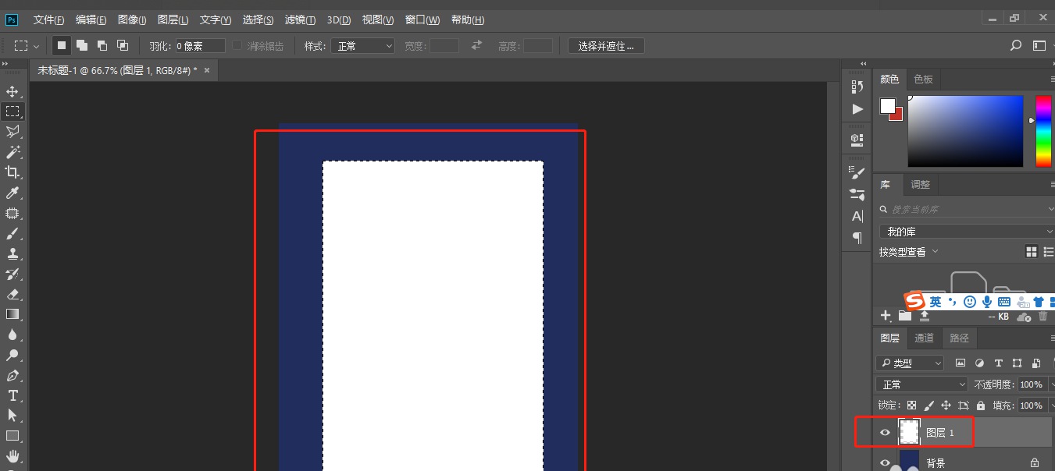Hide the 背景 layer

[885, 462]
